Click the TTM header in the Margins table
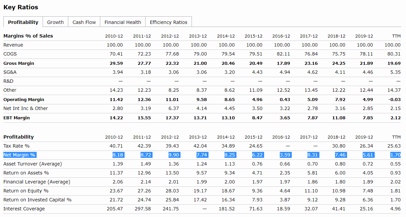Screen dimensions: 406x217 point(396,36)
